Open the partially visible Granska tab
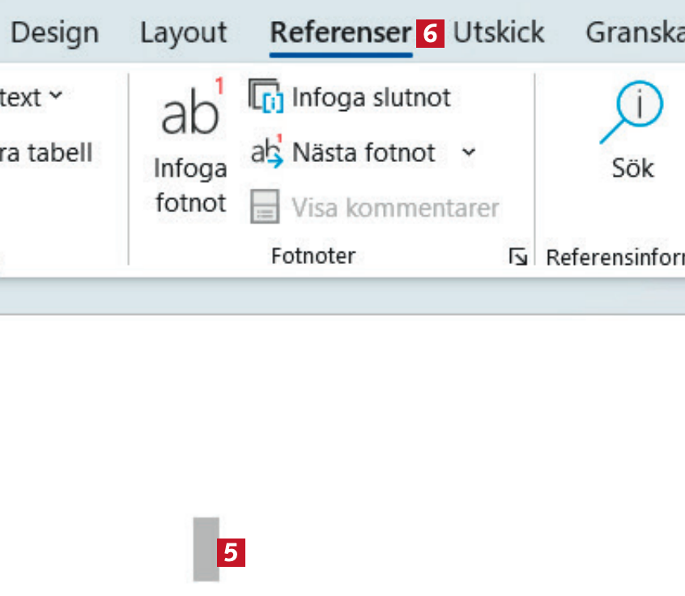The height and width of the screenshot is (596, 685). (x=635, y=33)
